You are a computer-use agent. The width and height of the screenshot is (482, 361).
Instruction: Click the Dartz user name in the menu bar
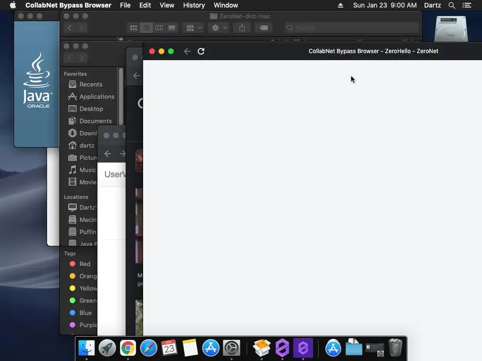pyautogui.click(x=432, y=5)
